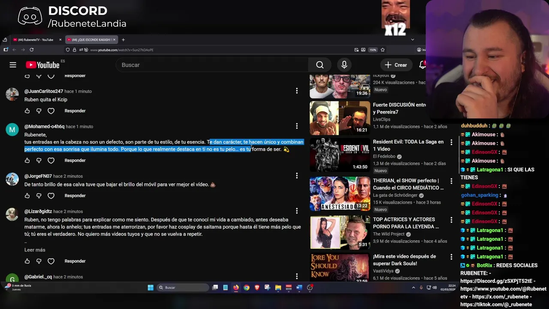Open the video titled TOP ACTRICES Y ACTORES

(406, 223)
